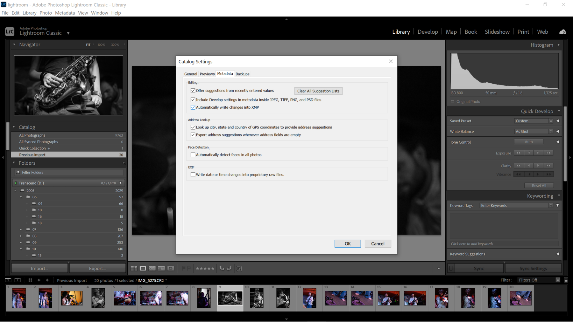Open the Develop module
Image resolution: width=573 pixels, height=322 pixels.
[428, 32]
